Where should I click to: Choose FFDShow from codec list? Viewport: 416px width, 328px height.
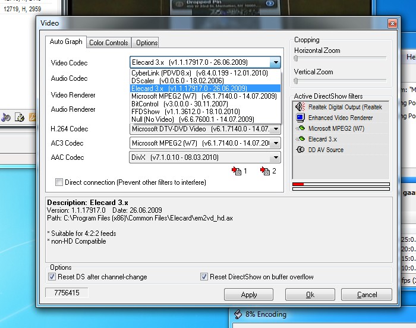205,112
